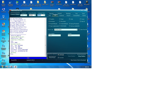Open the Q390 Fuze V2 folder
This screenshot has height=99, width=166.
coord(45,3)
